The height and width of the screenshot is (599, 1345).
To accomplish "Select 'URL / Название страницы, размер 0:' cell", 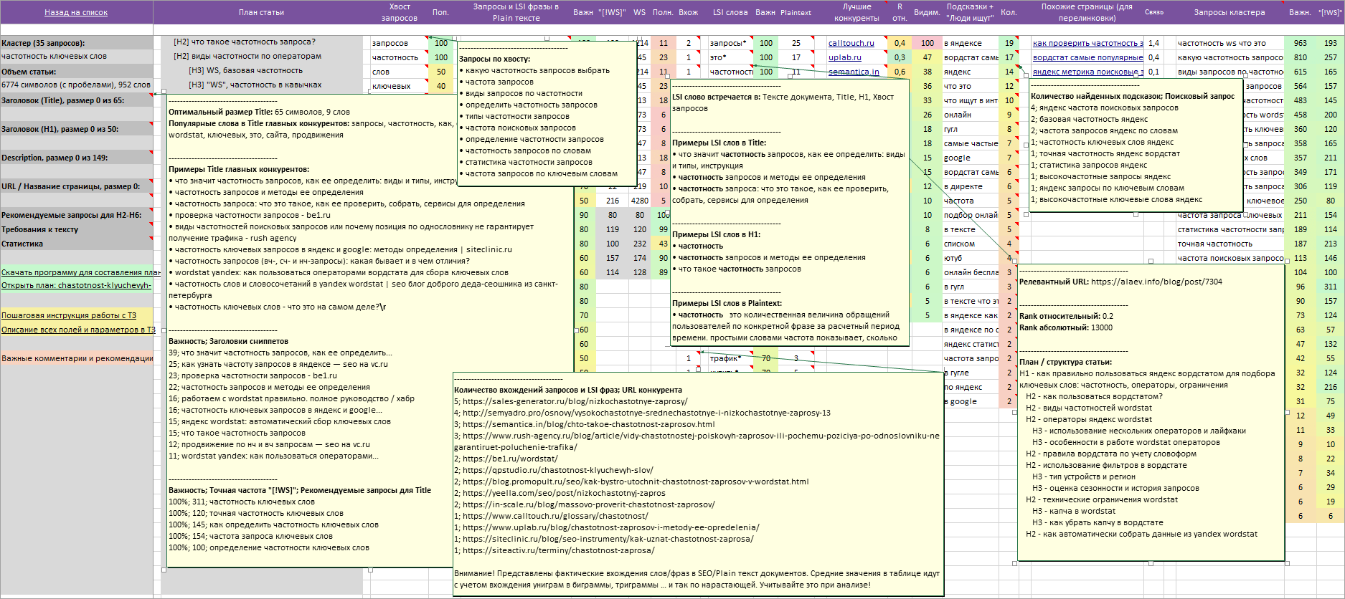I will pyautogui.click(x=76, y=186).
